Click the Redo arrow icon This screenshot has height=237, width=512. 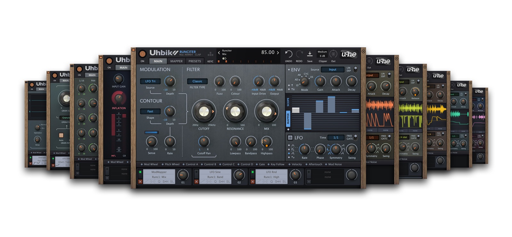pyautogui.click(x=299, y=54)
